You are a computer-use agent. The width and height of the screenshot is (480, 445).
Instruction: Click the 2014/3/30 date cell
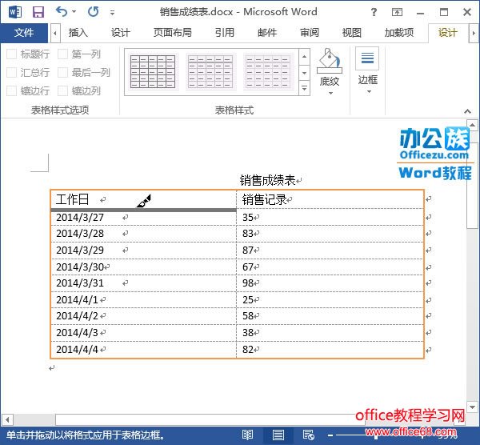coord(143,267)
